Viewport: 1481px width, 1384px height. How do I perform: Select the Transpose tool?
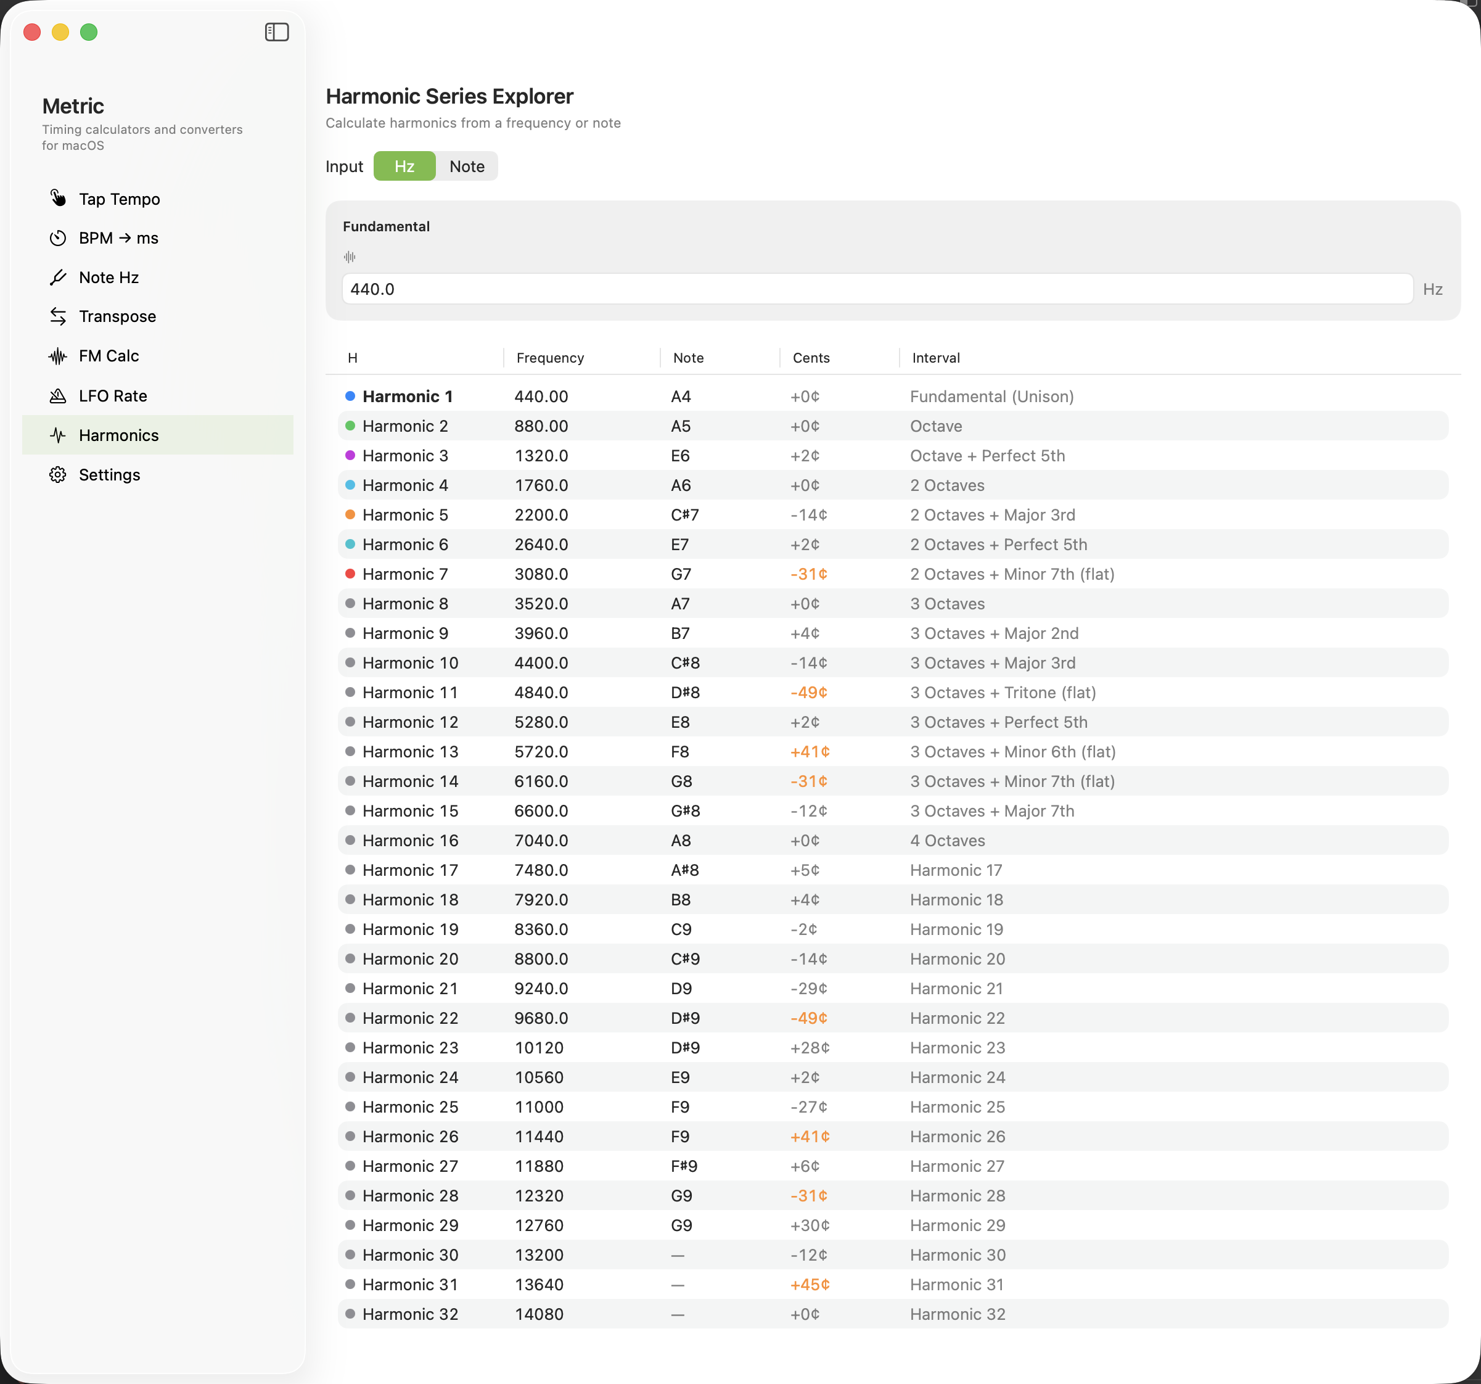tap(116, 316)
